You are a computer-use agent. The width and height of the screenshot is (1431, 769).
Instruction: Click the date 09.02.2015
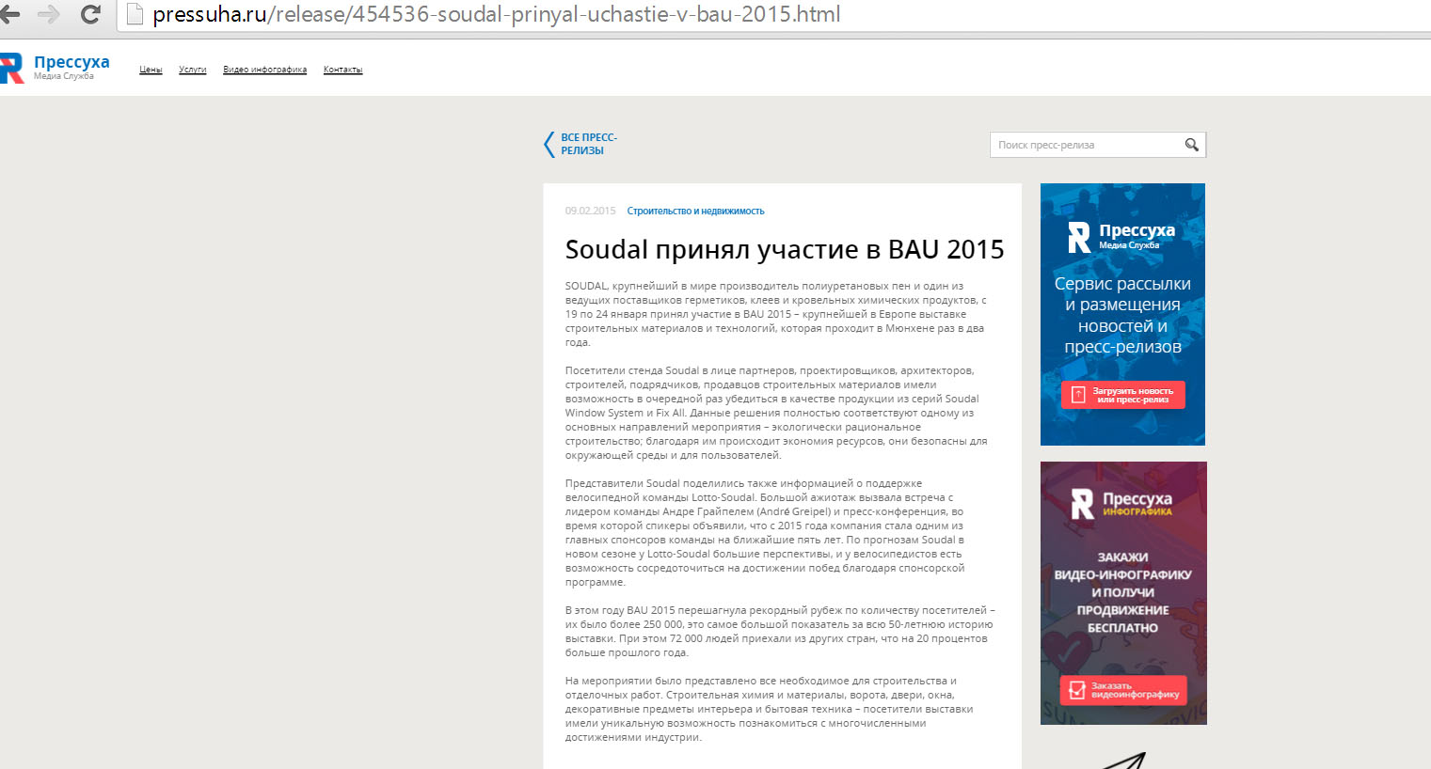click(x=590, y=212)
